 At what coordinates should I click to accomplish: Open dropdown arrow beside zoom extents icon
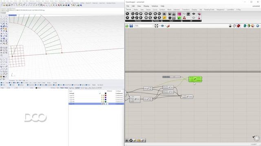(159, 26)
